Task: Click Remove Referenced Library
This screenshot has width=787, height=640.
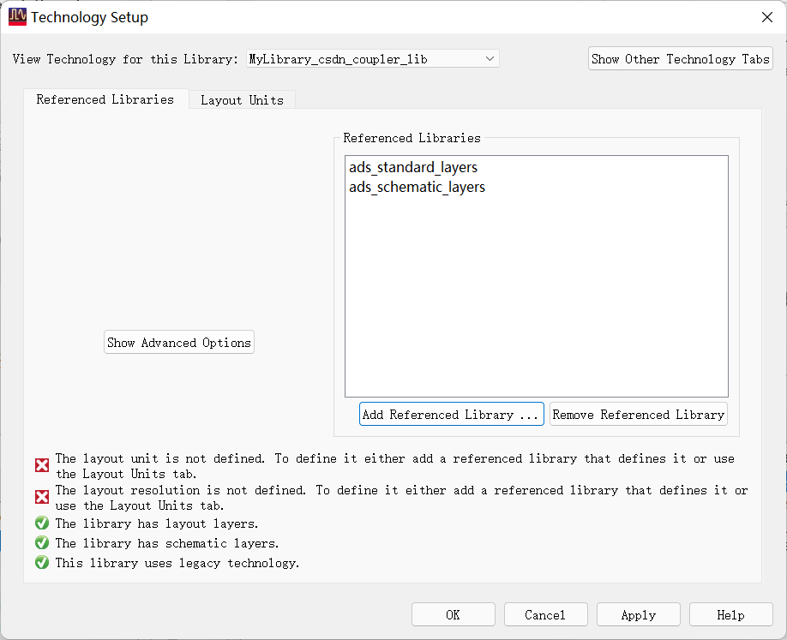Action: tap(638, 414)
